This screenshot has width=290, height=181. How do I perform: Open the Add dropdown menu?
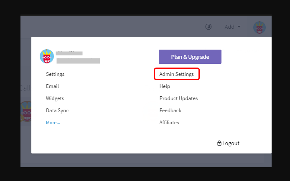tap(232, 27)
